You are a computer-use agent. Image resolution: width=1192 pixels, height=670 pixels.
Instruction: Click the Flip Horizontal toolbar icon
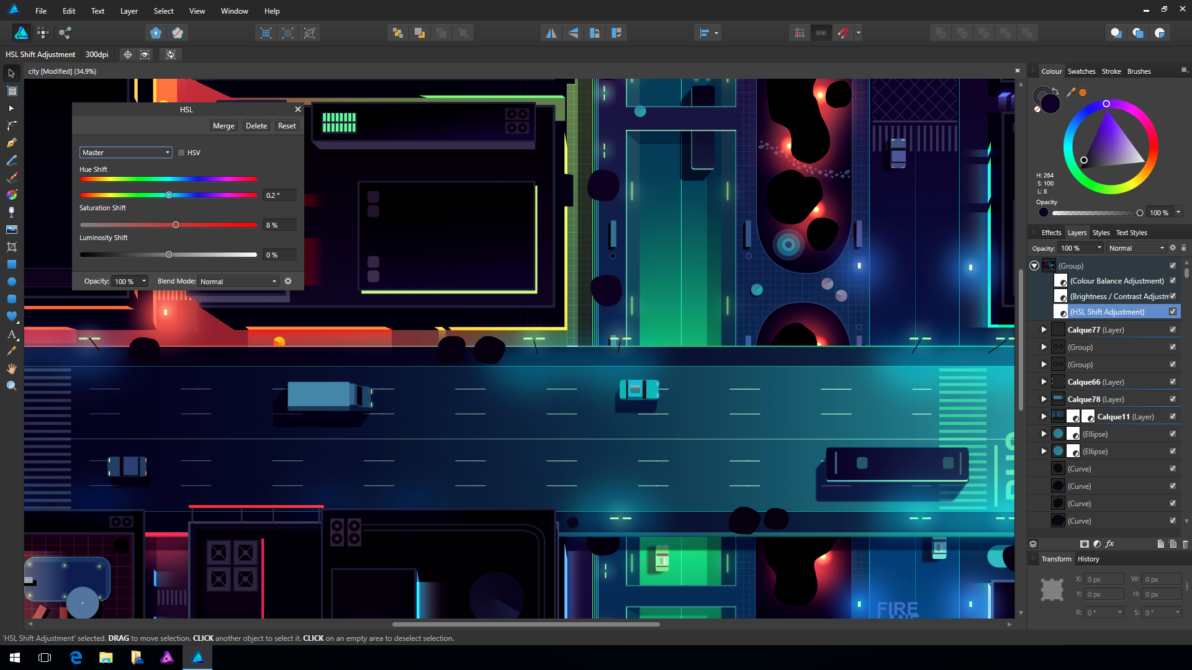pos(551,33)
